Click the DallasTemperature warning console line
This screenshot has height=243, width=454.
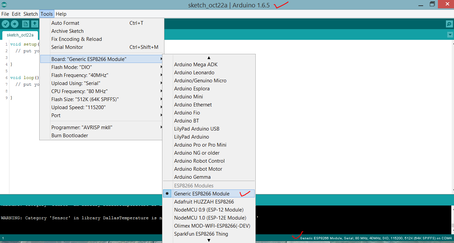tap(82, 218)
